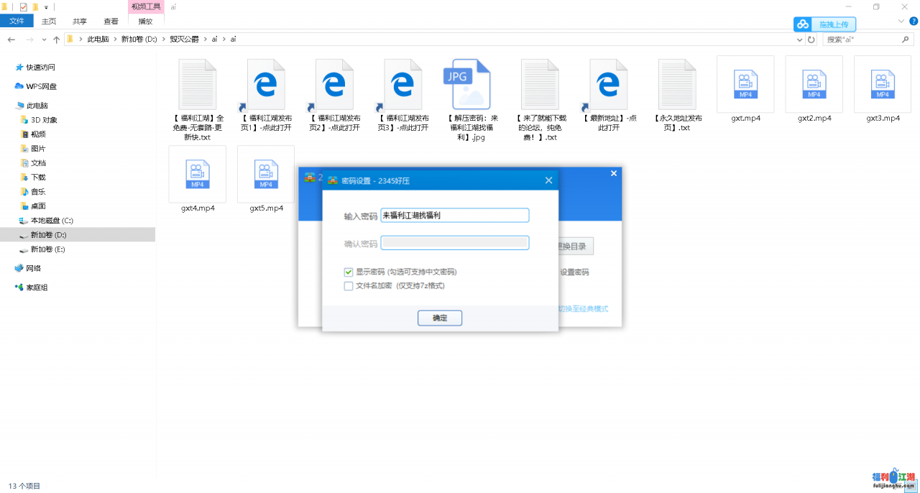Select 本地磁盘 (C:) in the sidebar

click(x=51, y=221)
